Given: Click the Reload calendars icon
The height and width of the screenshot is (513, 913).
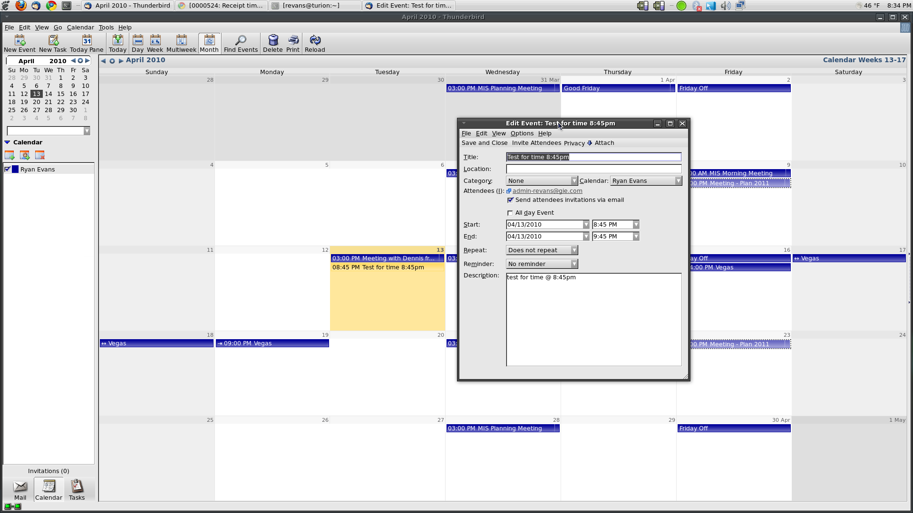Looking at the screenshot, I should pos(315,40).
